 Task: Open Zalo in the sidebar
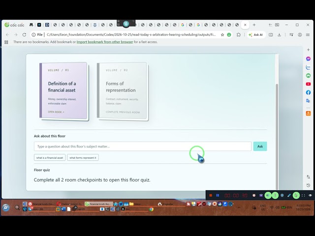point(308,67)
